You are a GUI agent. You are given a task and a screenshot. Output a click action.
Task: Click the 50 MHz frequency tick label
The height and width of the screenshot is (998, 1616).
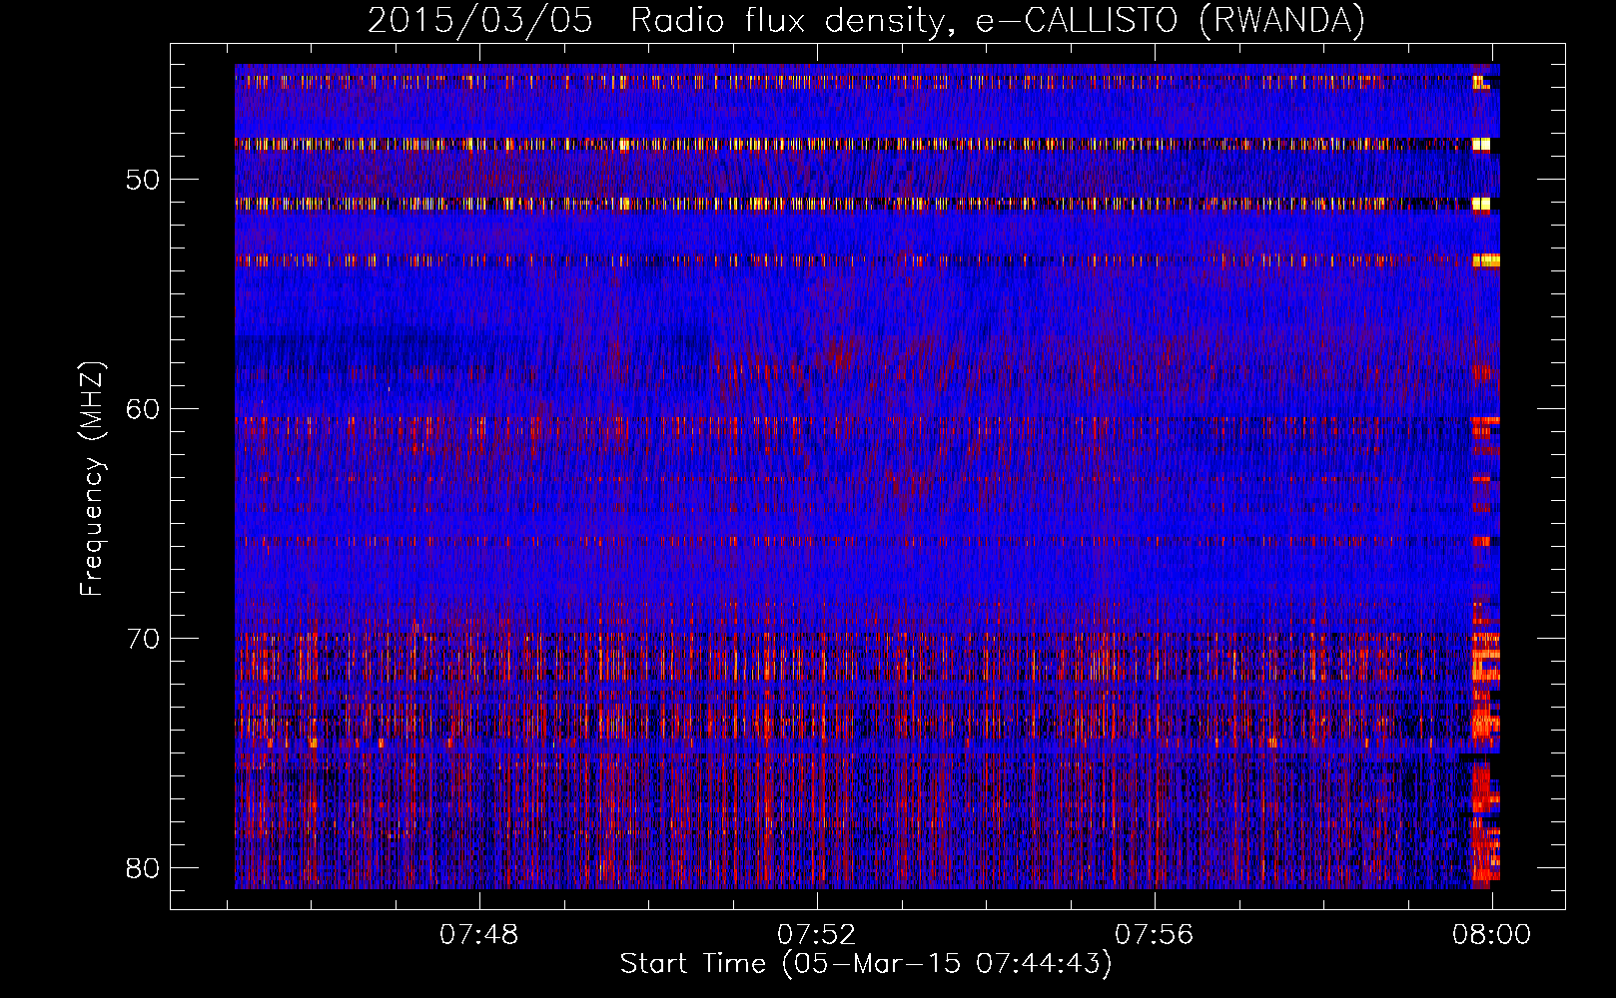(143, 180)
